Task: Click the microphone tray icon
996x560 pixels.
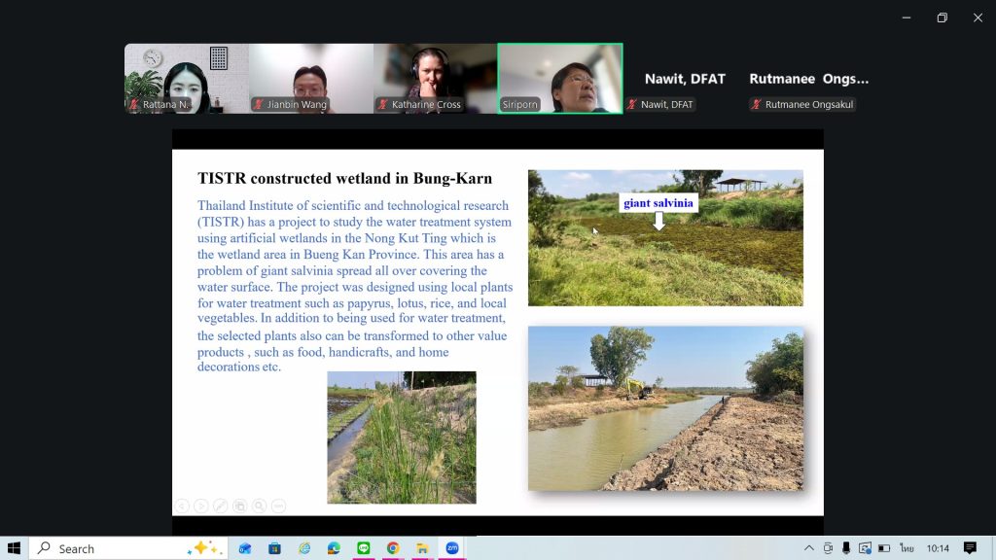Action: 846,548
